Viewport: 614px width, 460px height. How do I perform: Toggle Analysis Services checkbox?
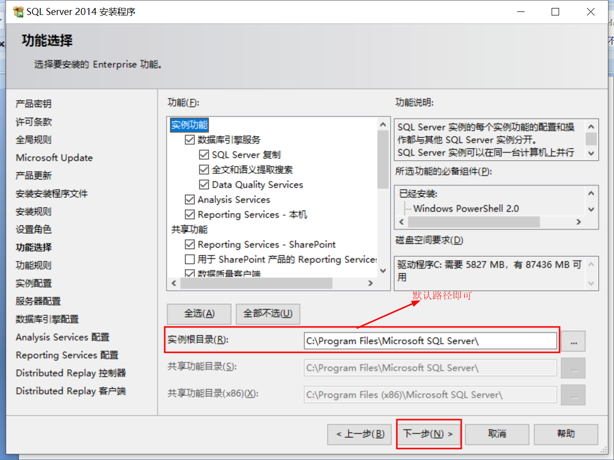[190, 200]
